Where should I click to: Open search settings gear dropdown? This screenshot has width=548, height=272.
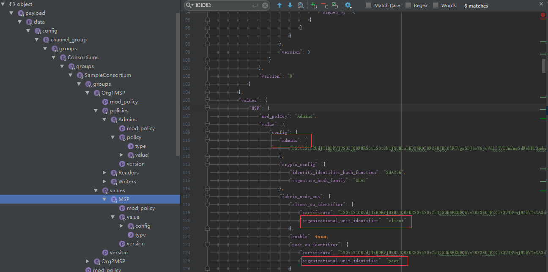pyautogui.click(x=348, y=5)
